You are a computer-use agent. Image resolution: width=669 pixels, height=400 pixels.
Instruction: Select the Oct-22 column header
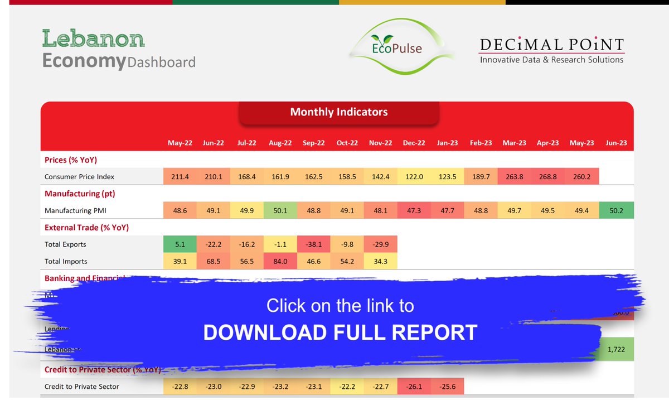347,143
